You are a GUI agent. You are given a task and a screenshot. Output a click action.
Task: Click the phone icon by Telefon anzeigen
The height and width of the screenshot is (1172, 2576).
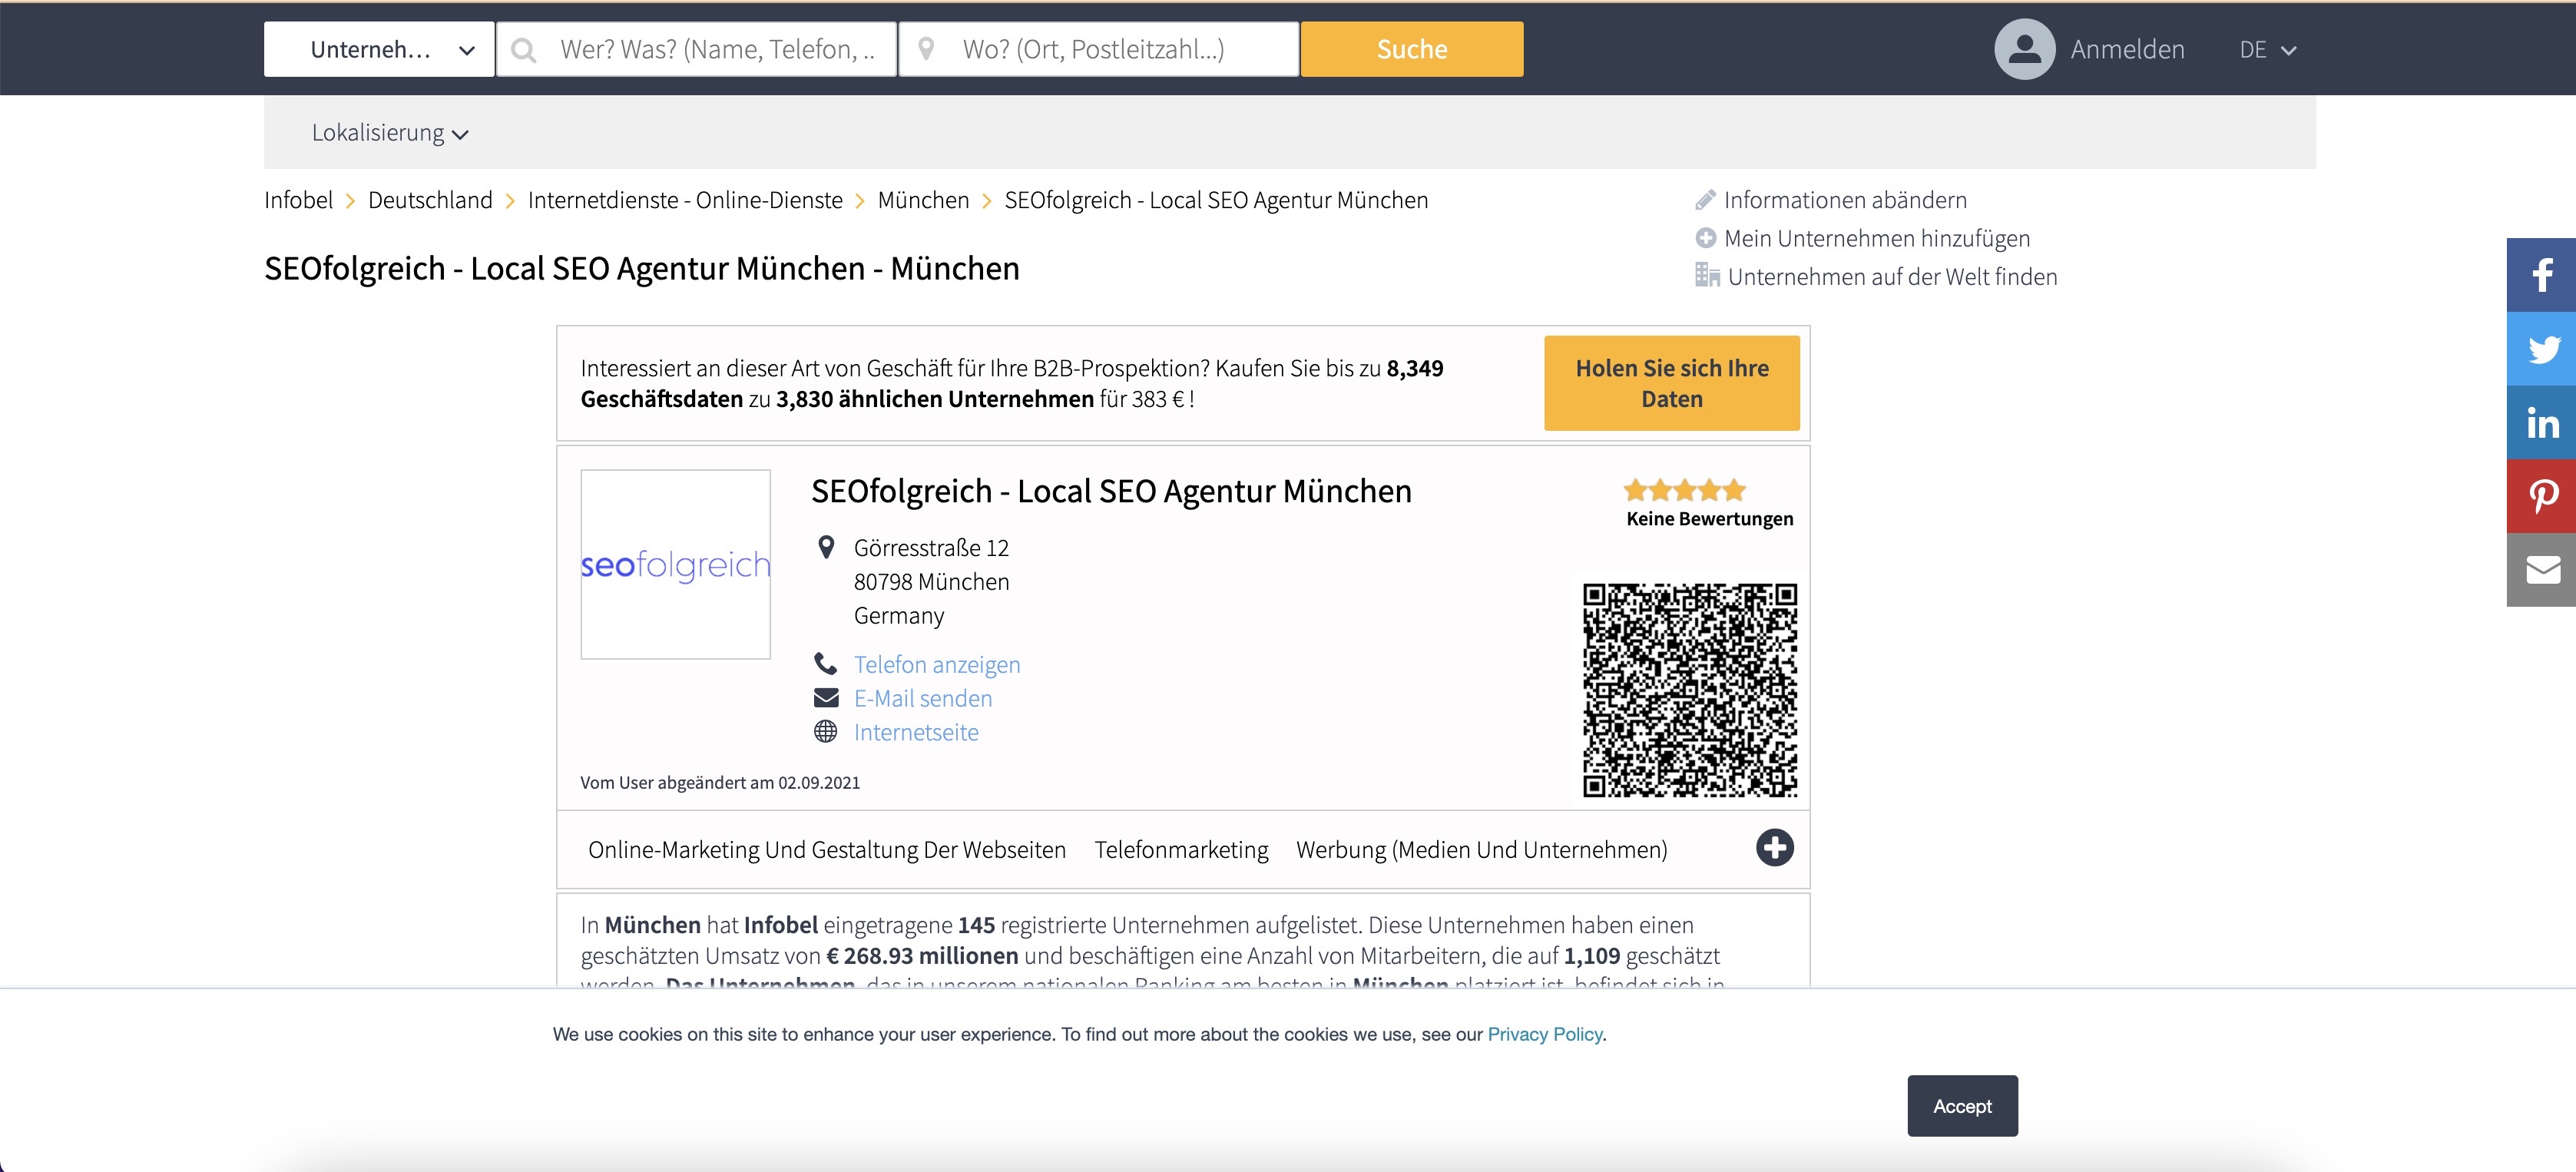pos(825,664)
